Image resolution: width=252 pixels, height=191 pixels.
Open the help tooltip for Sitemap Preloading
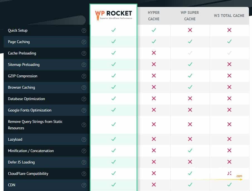tap(84, 65)
